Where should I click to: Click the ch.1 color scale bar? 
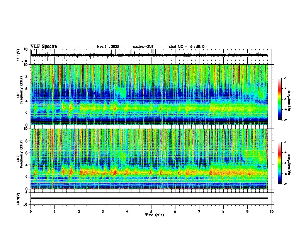[x=280, y=99]
